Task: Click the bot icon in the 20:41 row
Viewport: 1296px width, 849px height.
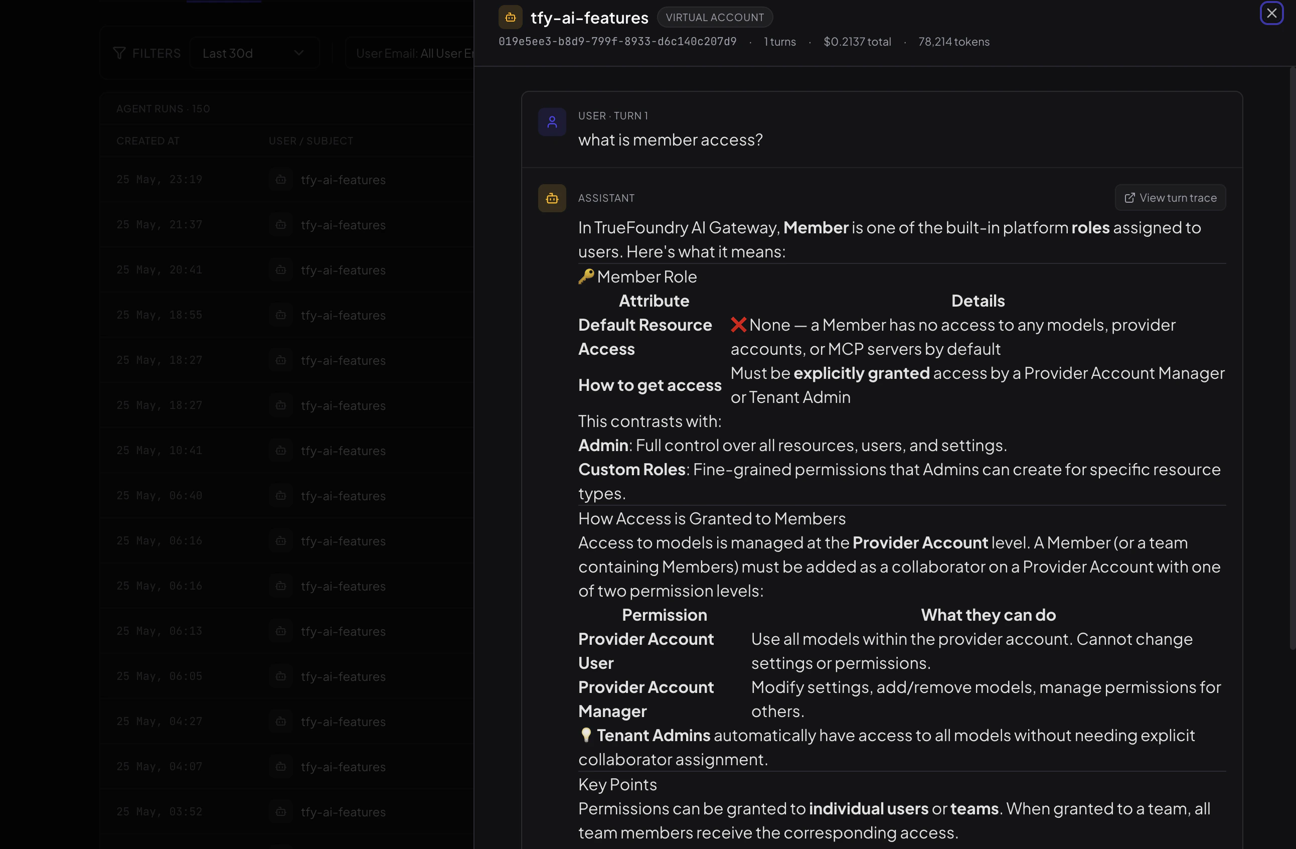Action: click(x=280, y=270)
